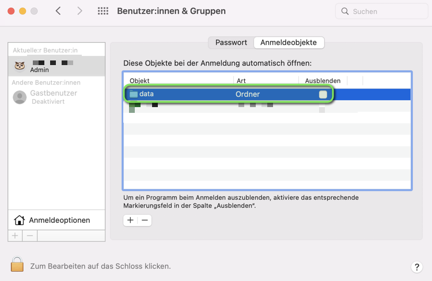Click the forward navigation arrow

(79, 11)
